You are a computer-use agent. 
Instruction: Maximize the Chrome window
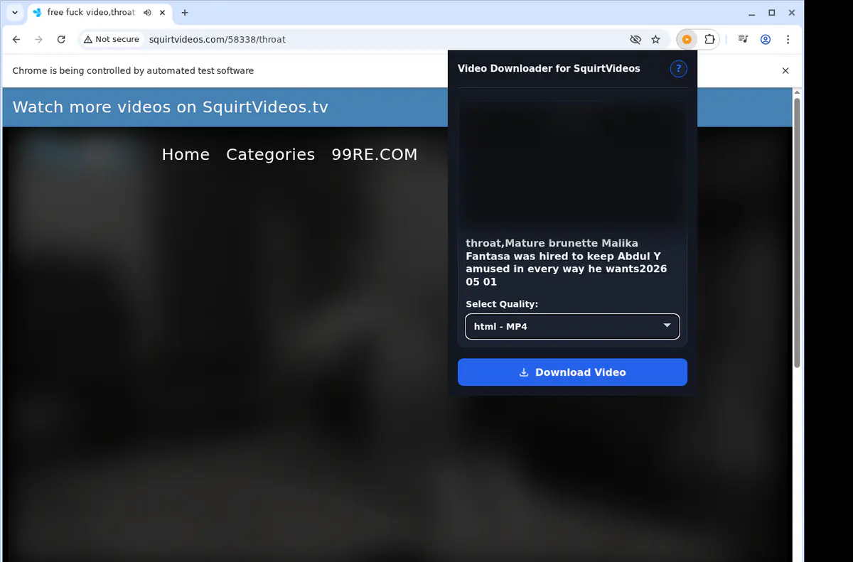point(772,13)
